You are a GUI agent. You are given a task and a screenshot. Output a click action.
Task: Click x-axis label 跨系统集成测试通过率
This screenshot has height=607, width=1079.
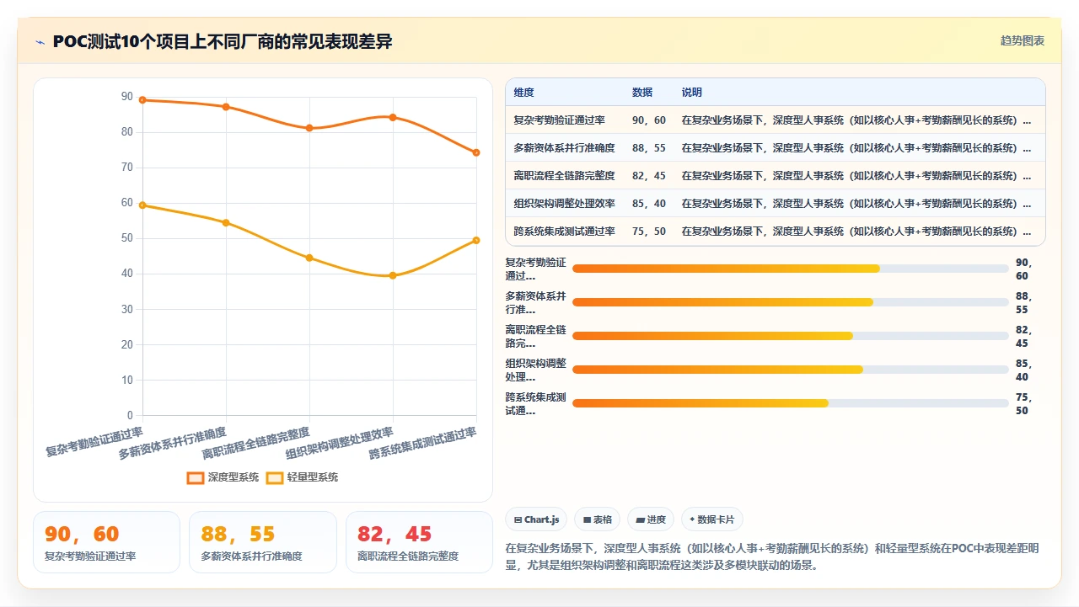click(x=423, y=444)
